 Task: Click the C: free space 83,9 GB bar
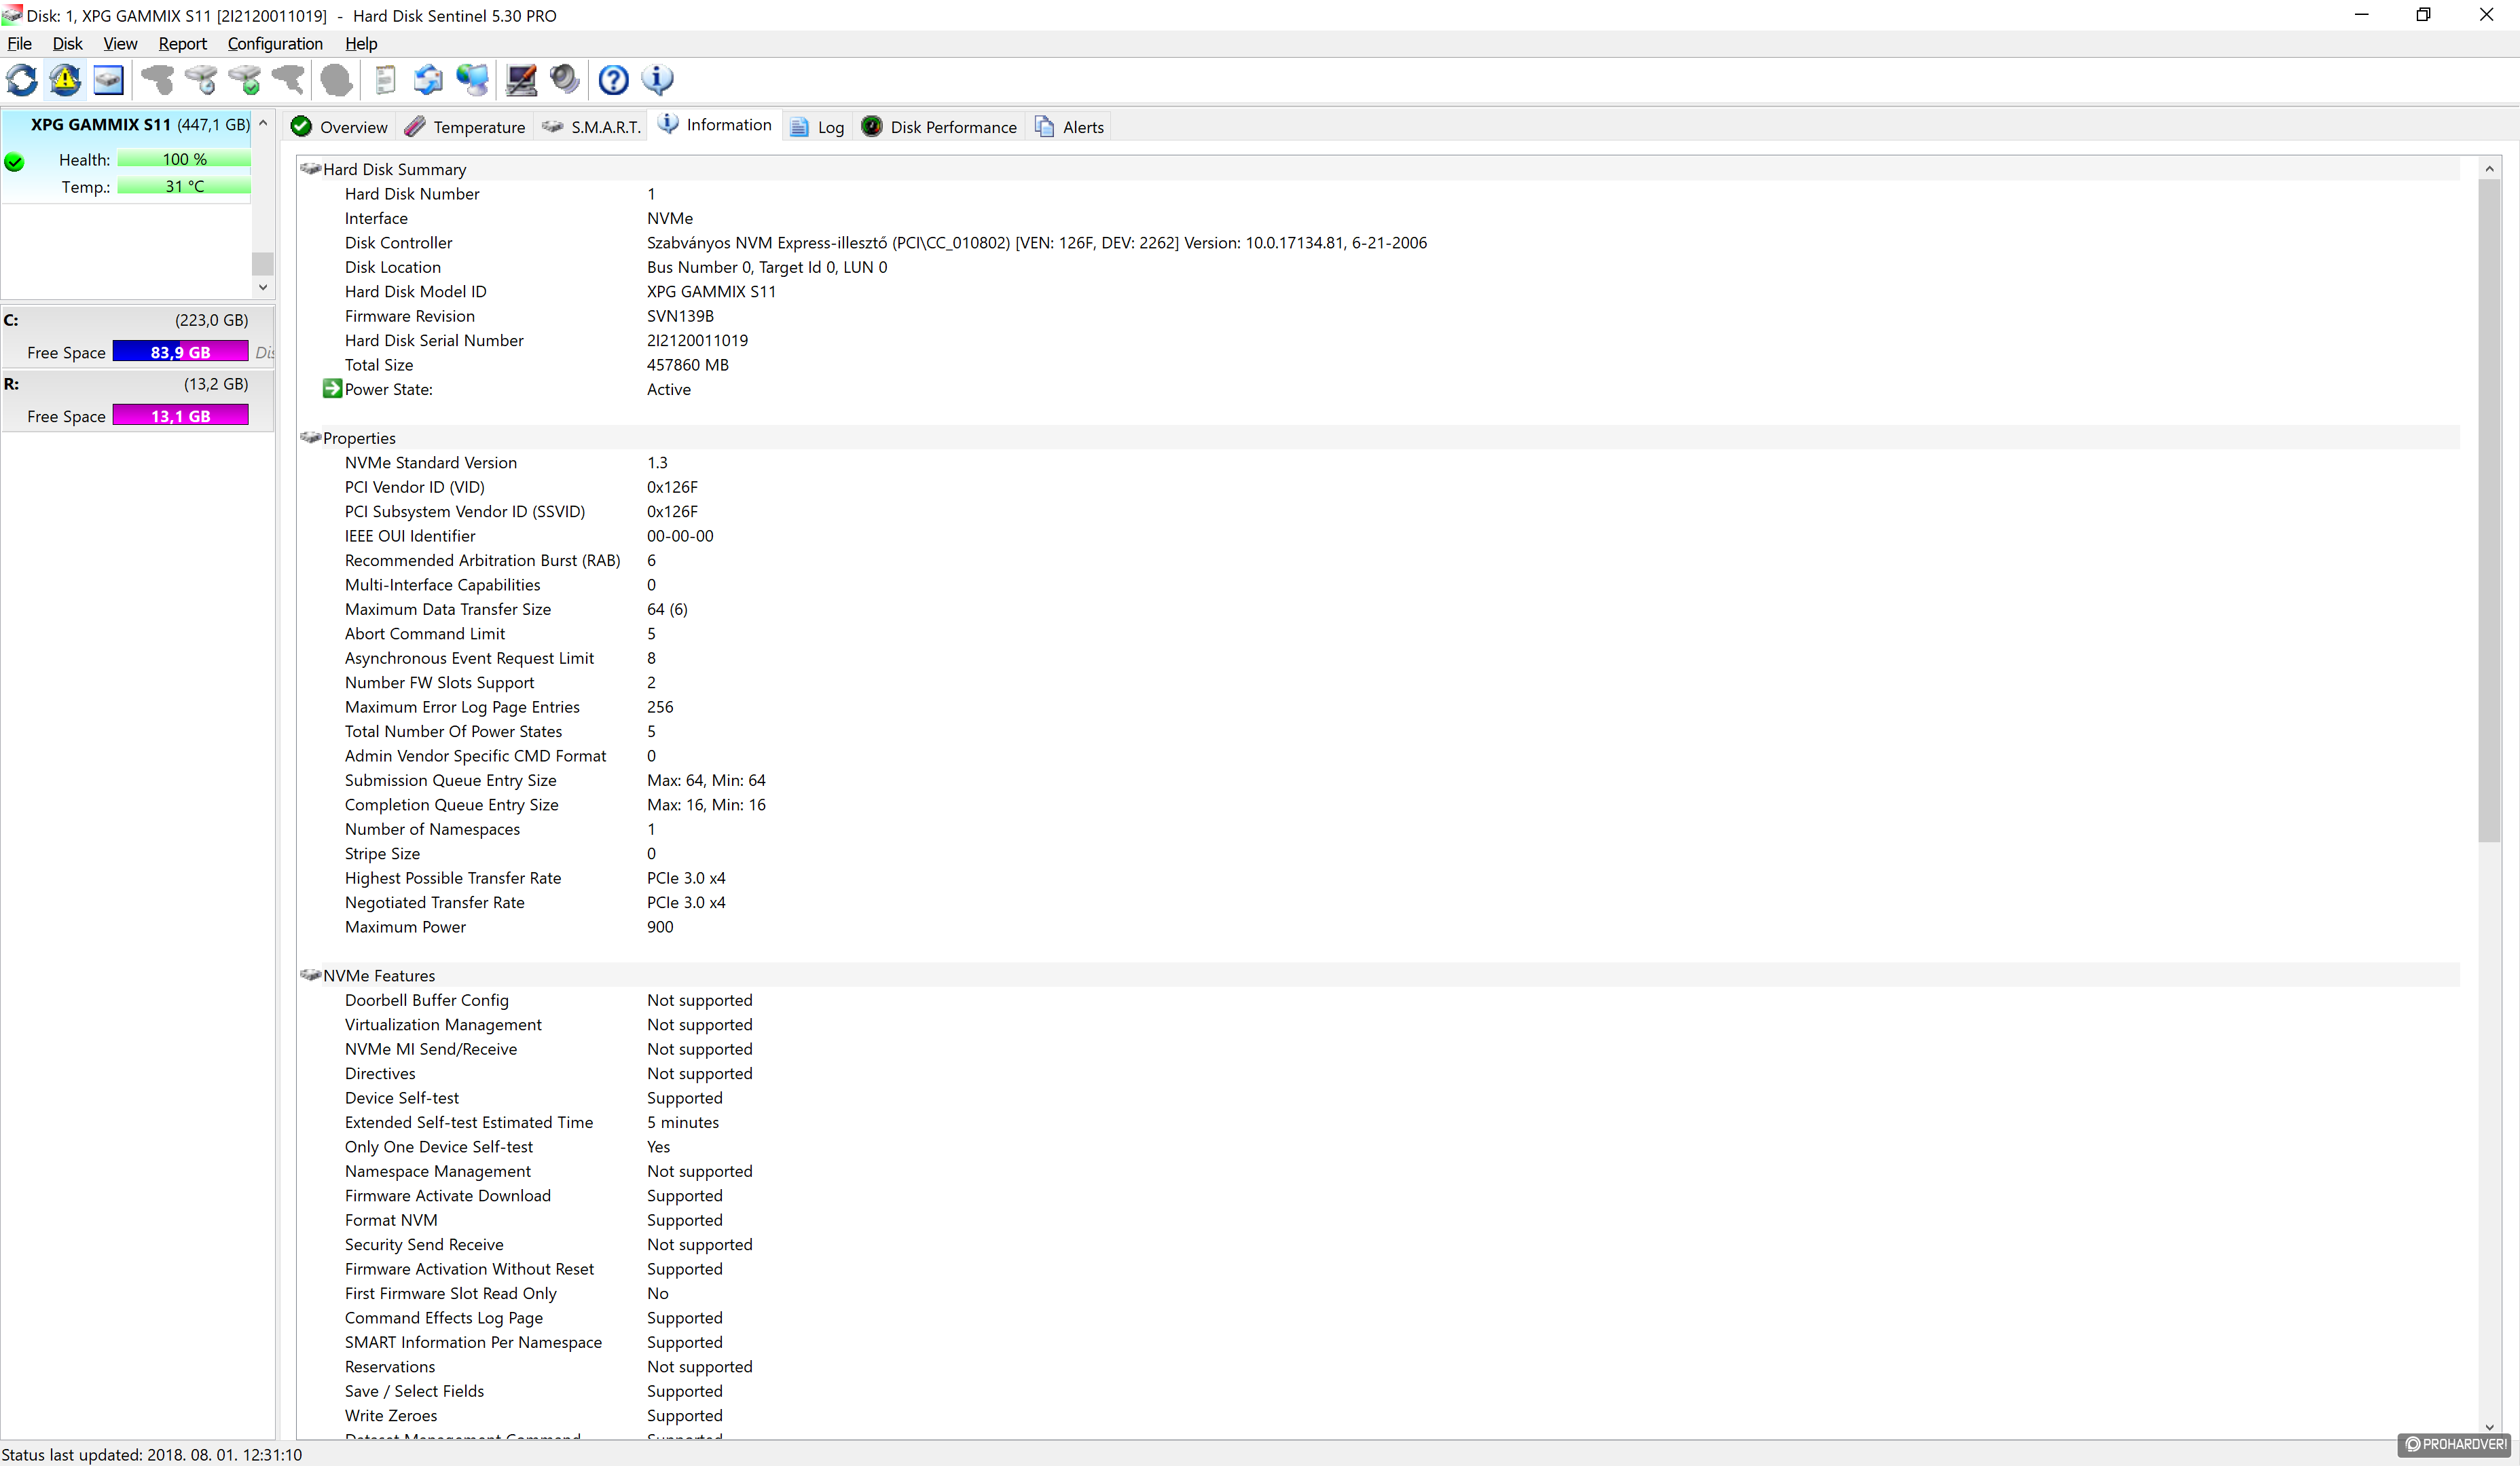180,352
